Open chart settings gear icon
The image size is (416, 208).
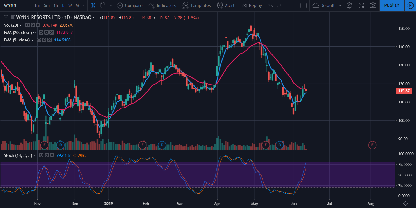click(349, 5)
